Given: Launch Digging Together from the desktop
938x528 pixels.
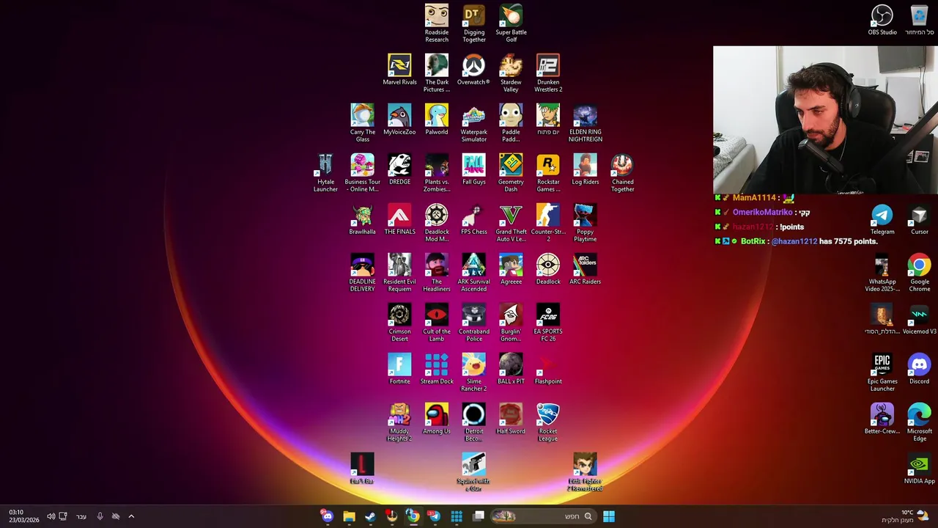Looking at the screenshot, I should pos(473,23).
